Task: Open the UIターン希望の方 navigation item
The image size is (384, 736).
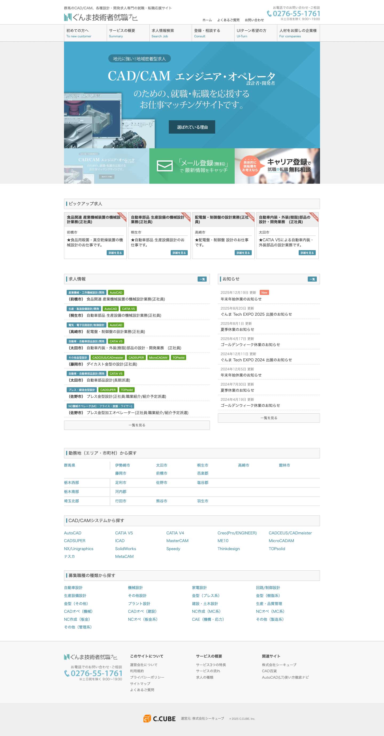Action: click(x=256, y=33)
